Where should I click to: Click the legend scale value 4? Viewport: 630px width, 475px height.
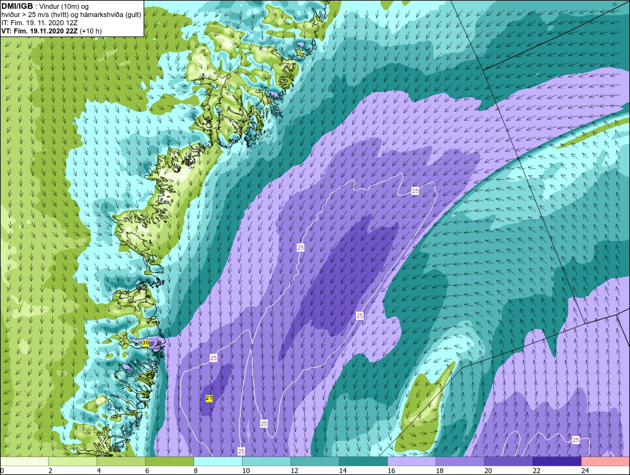99,471
